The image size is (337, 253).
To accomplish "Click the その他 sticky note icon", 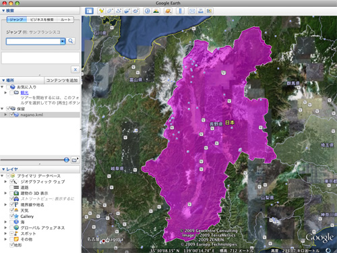I will pos(16,239).
